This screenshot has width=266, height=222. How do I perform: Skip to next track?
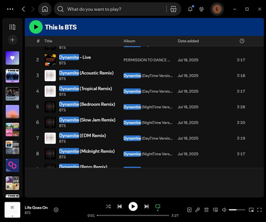point(147,207)
